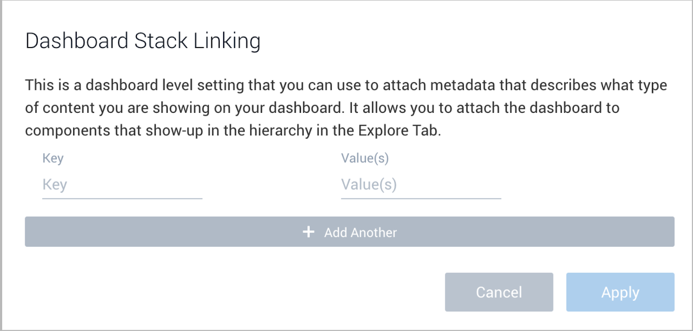Apply the stack linking settings
This screenshot has height=331, width=693.
tap(620, 292)
